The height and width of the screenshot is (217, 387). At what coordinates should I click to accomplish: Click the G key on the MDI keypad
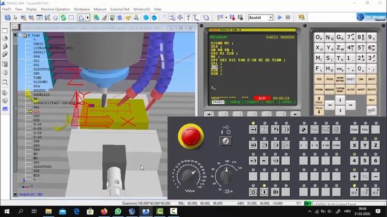point(340,37)
